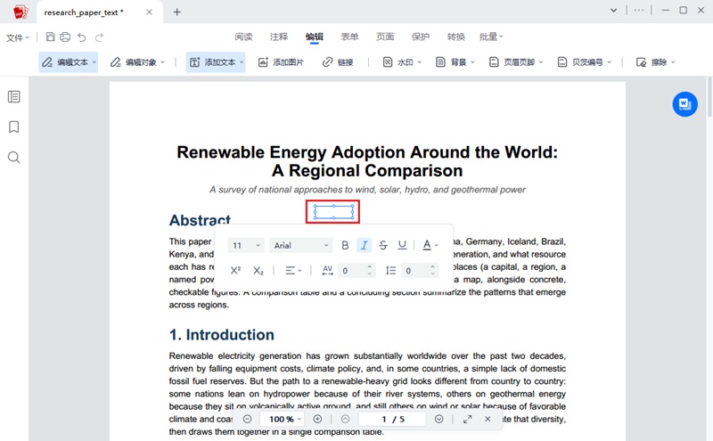
Task: Open the 批量 batch menu
Action: [x=491, y=37]
